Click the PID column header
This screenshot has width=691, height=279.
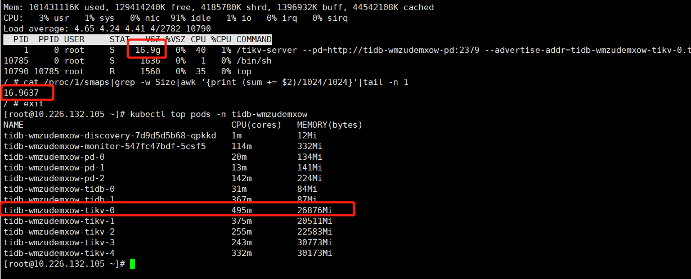point(21,39)
